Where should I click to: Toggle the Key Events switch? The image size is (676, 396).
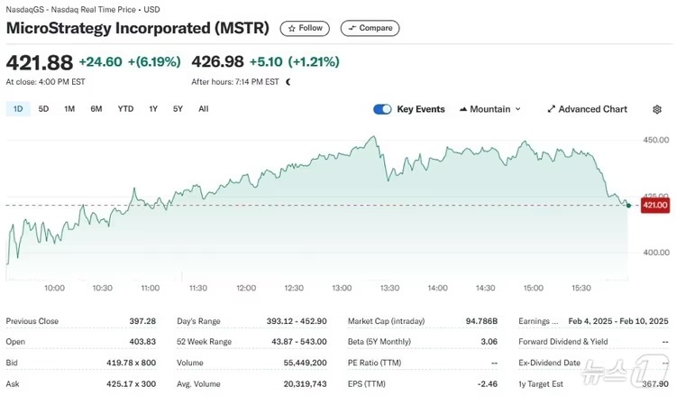(x=382, y=109)
